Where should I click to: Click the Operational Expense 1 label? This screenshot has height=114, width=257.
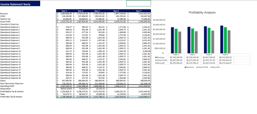click(10, 27)
